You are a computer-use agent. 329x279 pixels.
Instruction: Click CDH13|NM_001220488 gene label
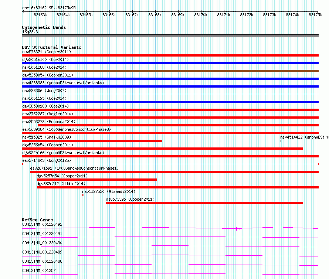(x=42, y=261)
